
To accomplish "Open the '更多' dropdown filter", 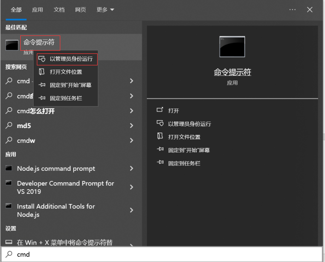I will click(105, 10).
